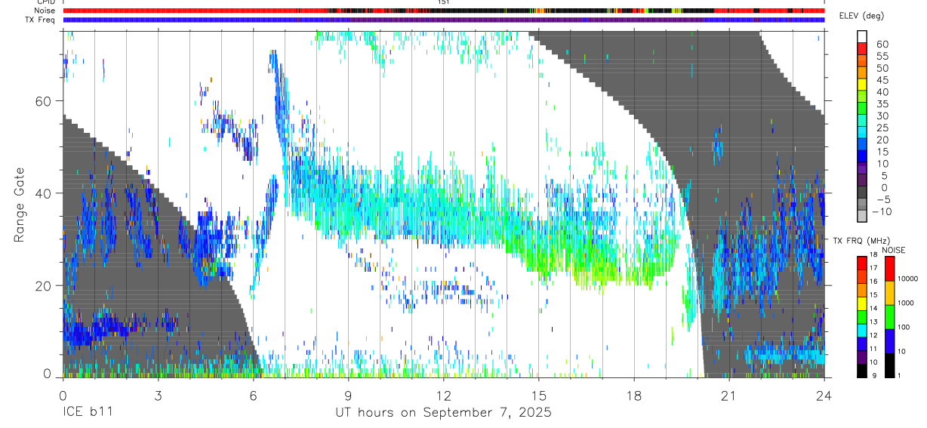Click the light gray ELEV swatch below -10
This screenshot has width=927, height=428.
[862, 217]
